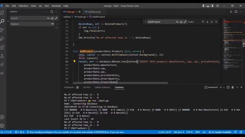The height and width of the screenshot is (137, 245).
Task: Click Ln 63, Col 47 in status bar
Action: 165,132
